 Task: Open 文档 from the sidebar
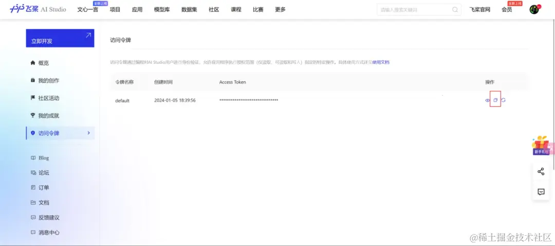pyautogui.click(x=44, y=202)
